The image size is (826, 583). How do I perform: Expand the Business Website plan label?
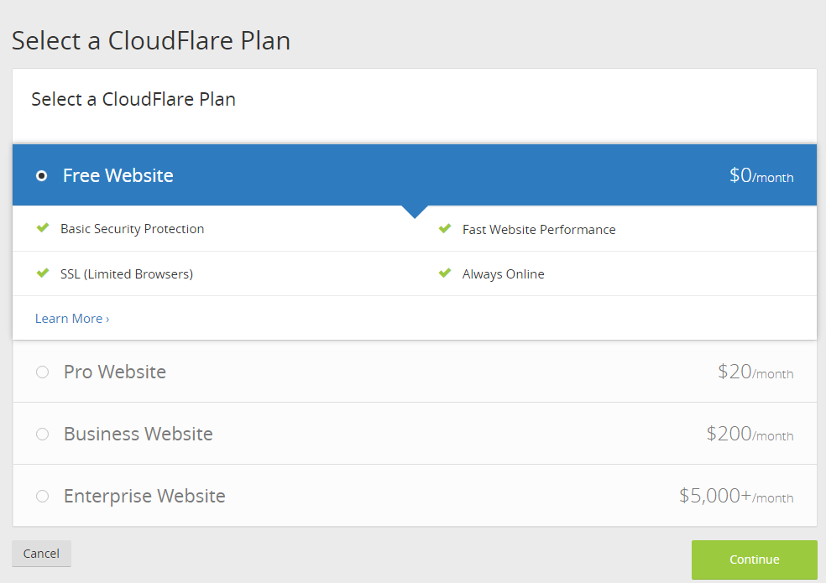[139, 434]
